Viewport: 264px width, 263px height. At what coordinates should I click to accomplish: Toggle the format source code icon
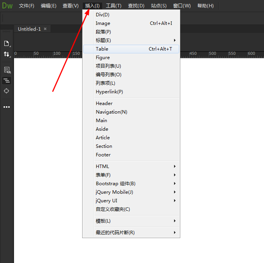point(7,81)
